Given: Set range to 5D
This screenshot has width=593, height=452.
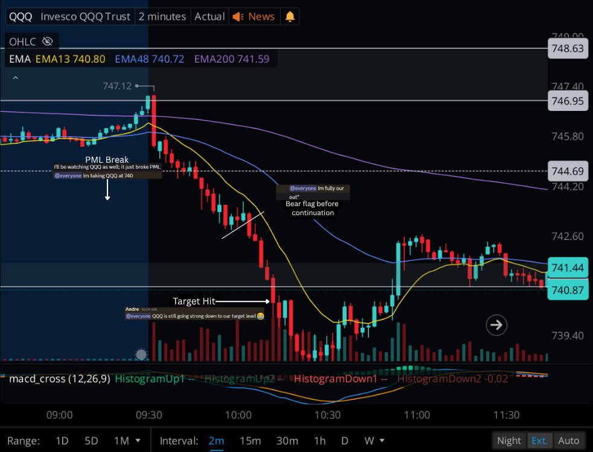Looking at the screenshot, I should coord(91,441).
